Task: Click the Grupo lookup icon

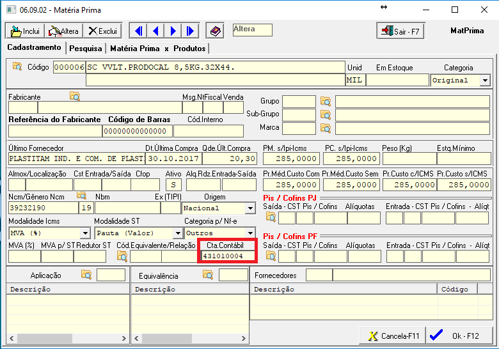Action: tap(326, 102)
